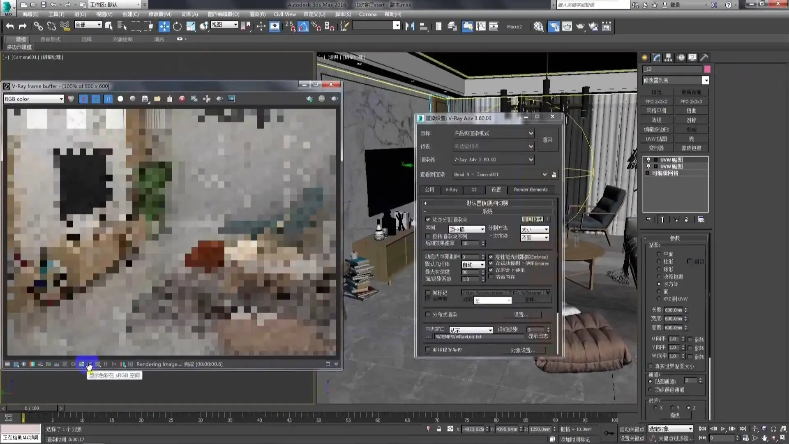Activate Select and Move tool
Viewport: 789px width, 444px height.
click(164, 26)
